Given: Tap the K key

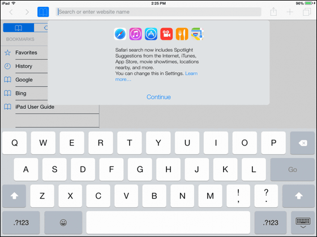Looking at the screenshot, I should (x=225, y=169).
